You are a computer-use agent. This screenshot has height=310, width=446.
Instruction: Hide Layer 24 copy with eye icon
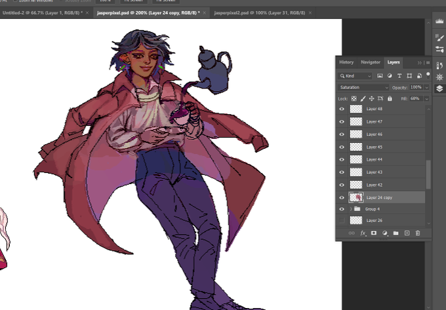(342, 197)
